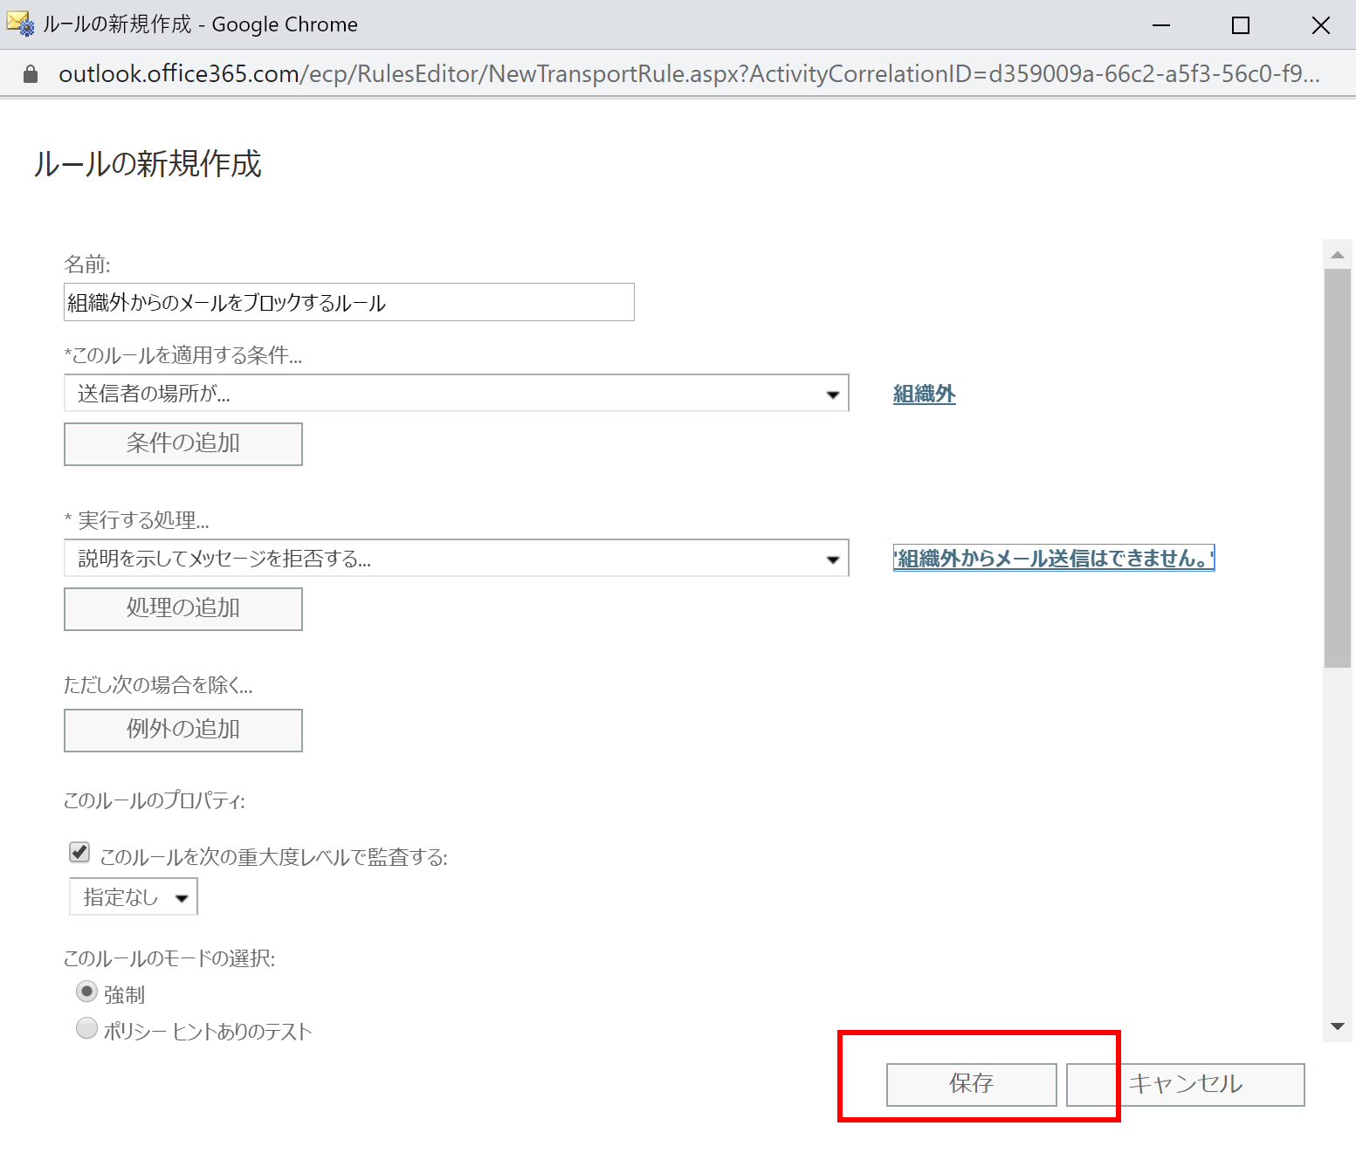The width and height of the screenshot is (1356, 1160).
Task: Click the lock icon in the address bar
Action: tap(31, 74)
